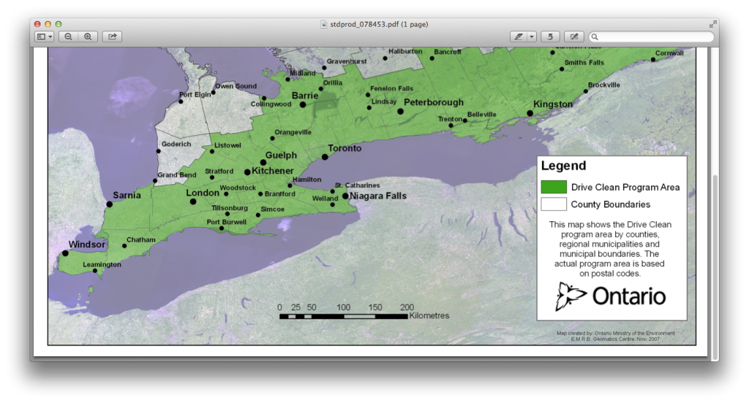The height and width of the screenshot is (403, 749).
Task: Click the Kingston city dot on map
Action: point(530,113)
